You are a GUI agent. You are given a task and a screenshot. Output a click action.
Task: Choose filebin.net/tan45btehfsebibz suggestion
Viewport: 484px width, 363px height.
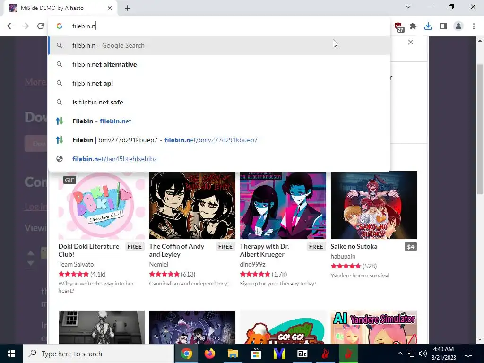pyautogui.click(x=219, y=159)
